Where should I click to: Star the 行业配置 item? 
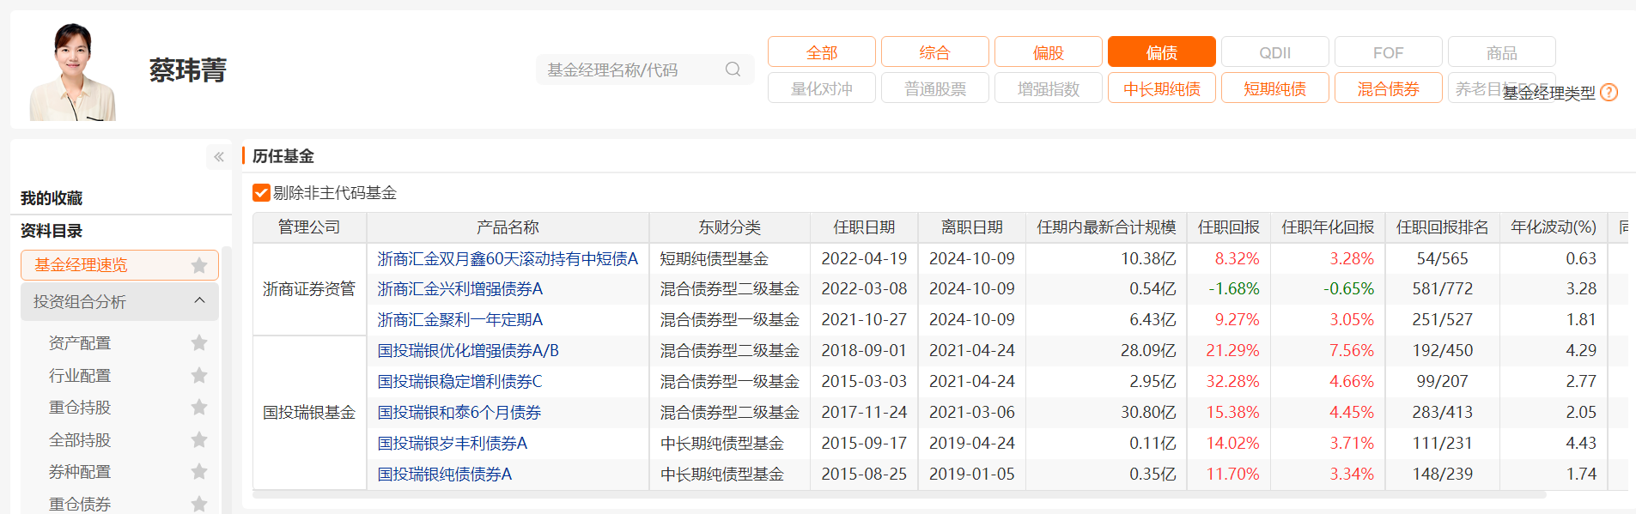[199, 375]
